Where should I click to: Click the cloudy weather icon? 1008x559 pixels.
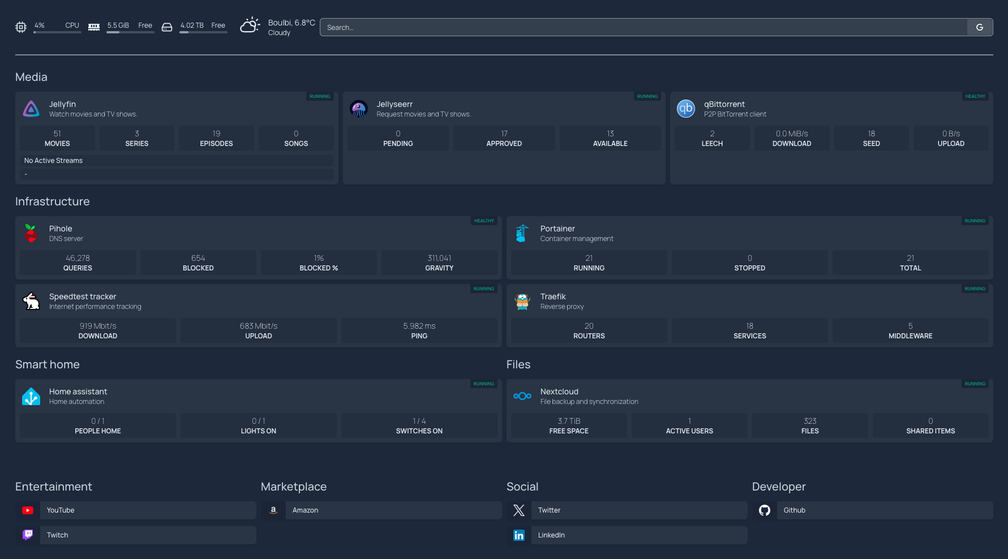pyautogui.click(x=250, y=25)
